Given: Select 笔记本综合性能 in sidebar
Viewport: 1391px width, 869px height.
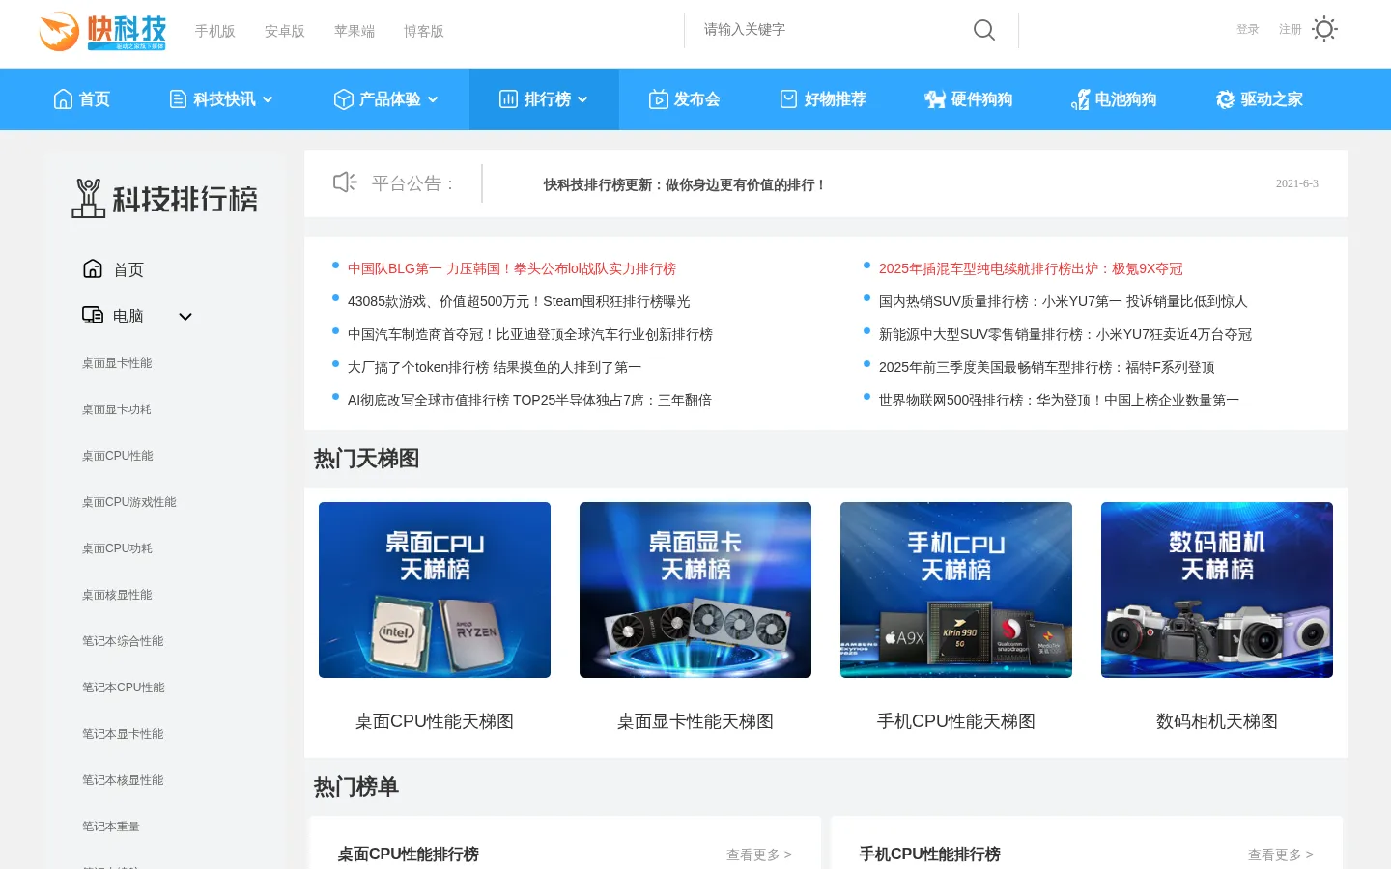Looking at the screenshot, I should pyautogui.click(x=123, y=641).
